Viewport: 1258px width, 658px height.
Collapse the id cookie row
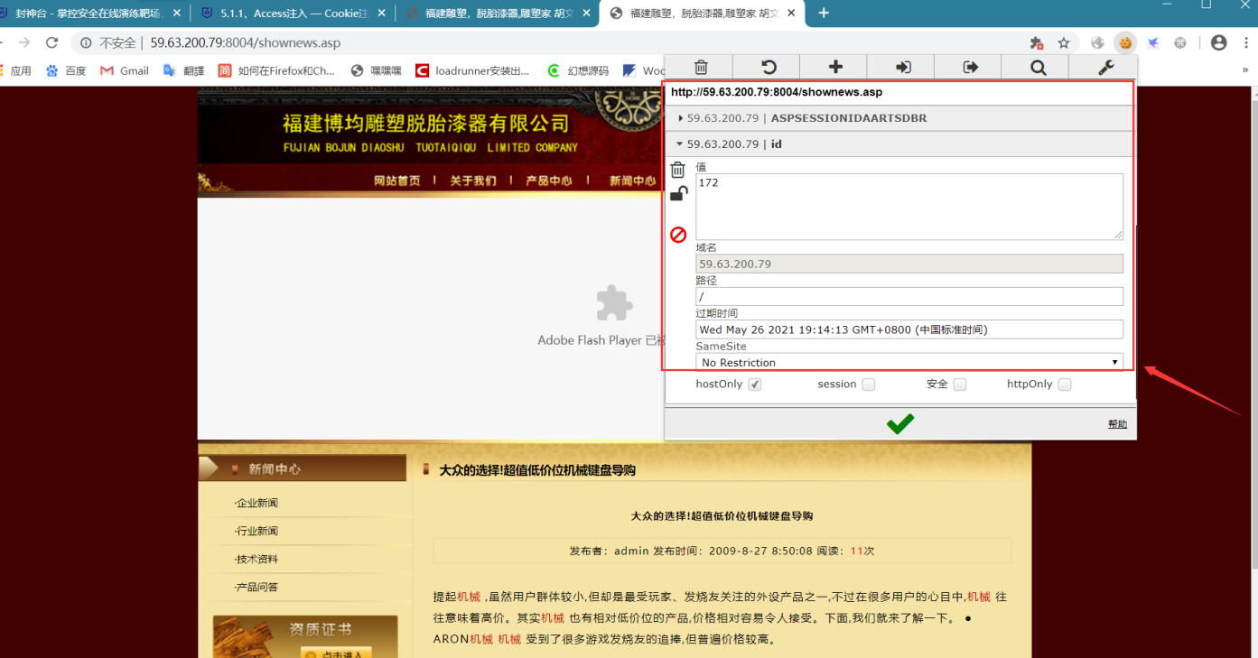(x=899, y=144)
